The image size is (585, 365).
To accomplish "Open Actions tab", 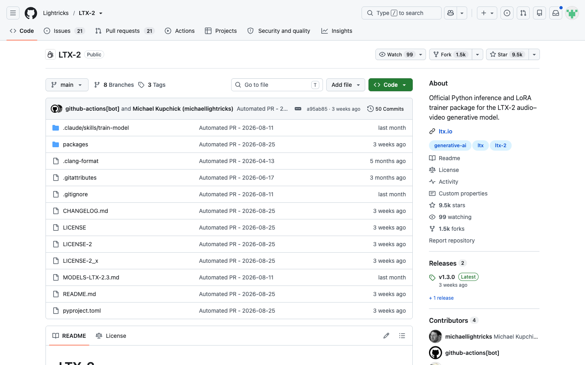I will point(180,31).
